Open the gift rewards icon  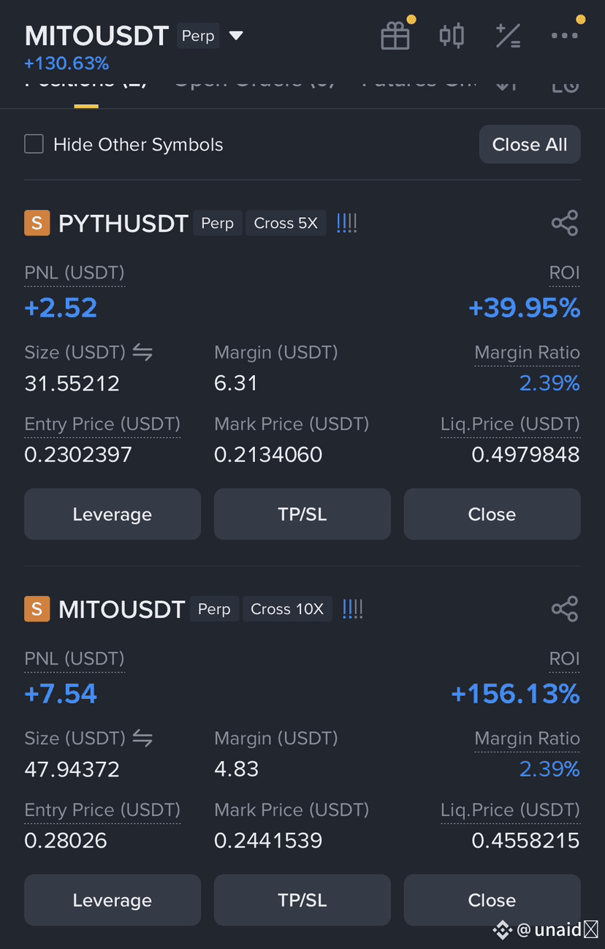(x=395, y=36)
